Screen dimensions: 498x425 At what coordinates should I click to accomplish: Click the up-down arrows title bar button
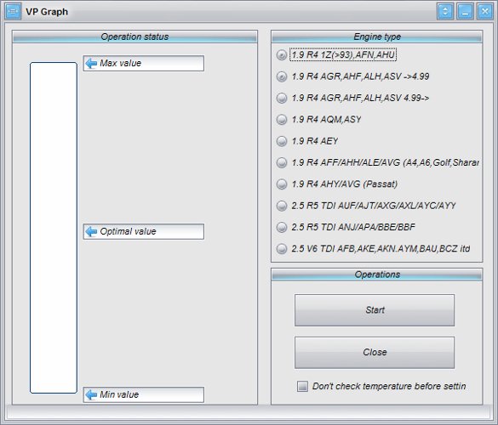(445, 11)
